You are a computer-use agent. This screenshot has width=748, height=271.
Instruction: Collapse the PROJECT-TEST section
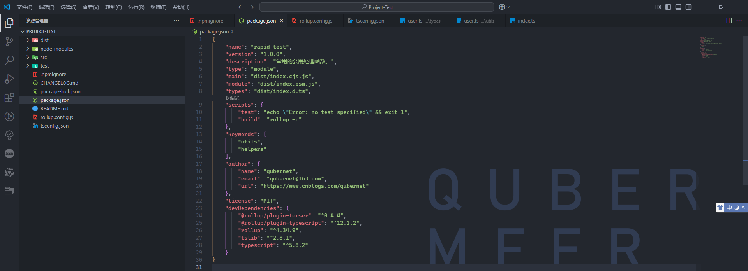pos(23,31)
